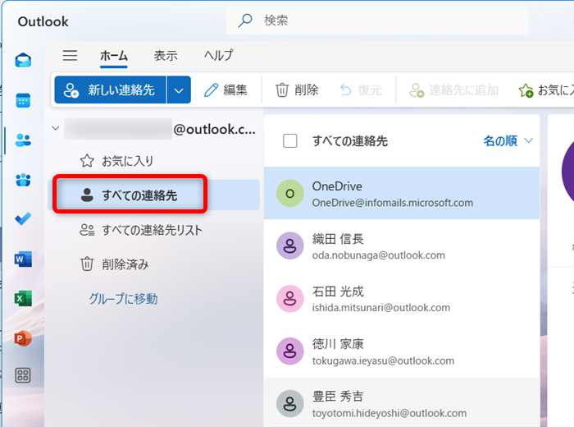The height and width of the screenshot is (427, 574).
Task: Open the To Do checkmark icon
Action: [x=23, y=218]
